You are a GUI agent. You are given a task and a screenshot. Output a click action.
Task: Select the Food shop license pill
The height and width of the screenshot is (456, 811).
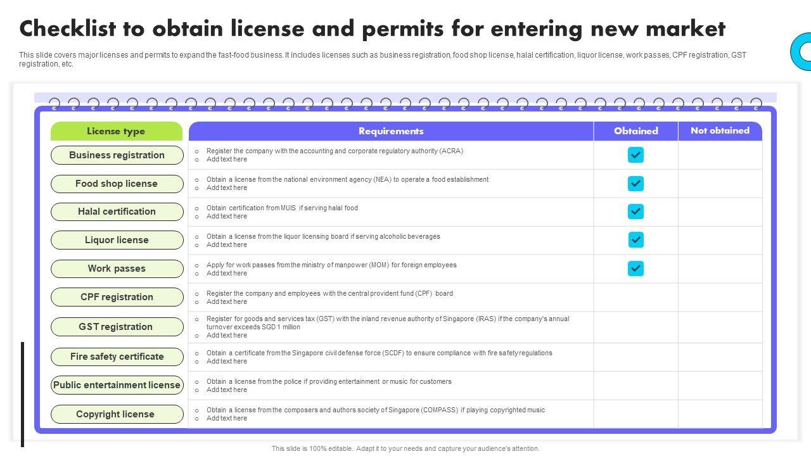click(117, 184)
